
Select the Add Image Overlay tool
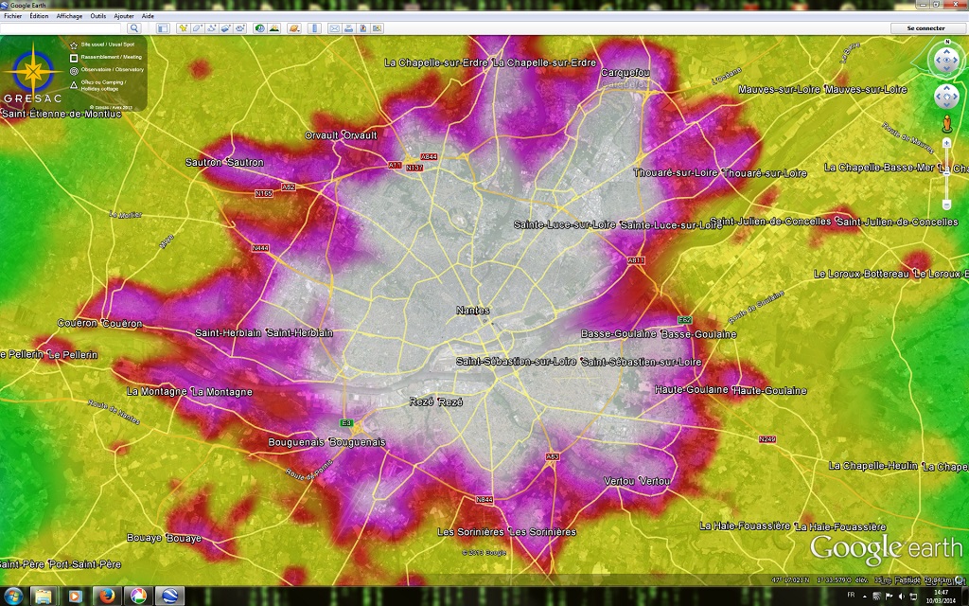pos(225,27)
